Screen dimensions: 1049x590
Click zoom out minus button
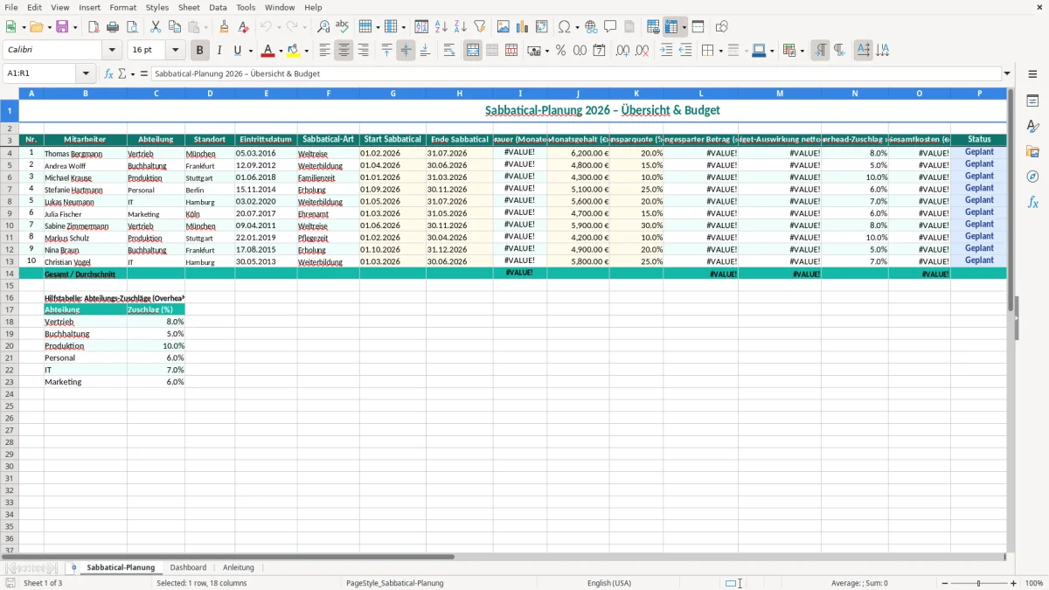point(944,583)
